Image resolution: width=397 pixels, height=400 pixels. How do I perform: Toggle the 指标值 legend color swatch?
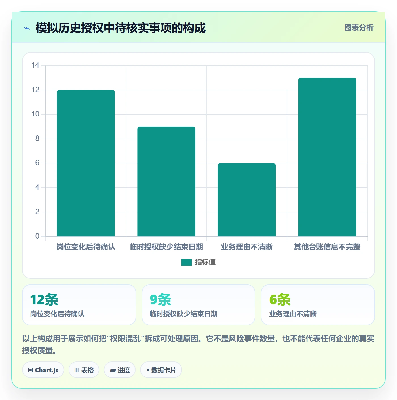[187, 262]
